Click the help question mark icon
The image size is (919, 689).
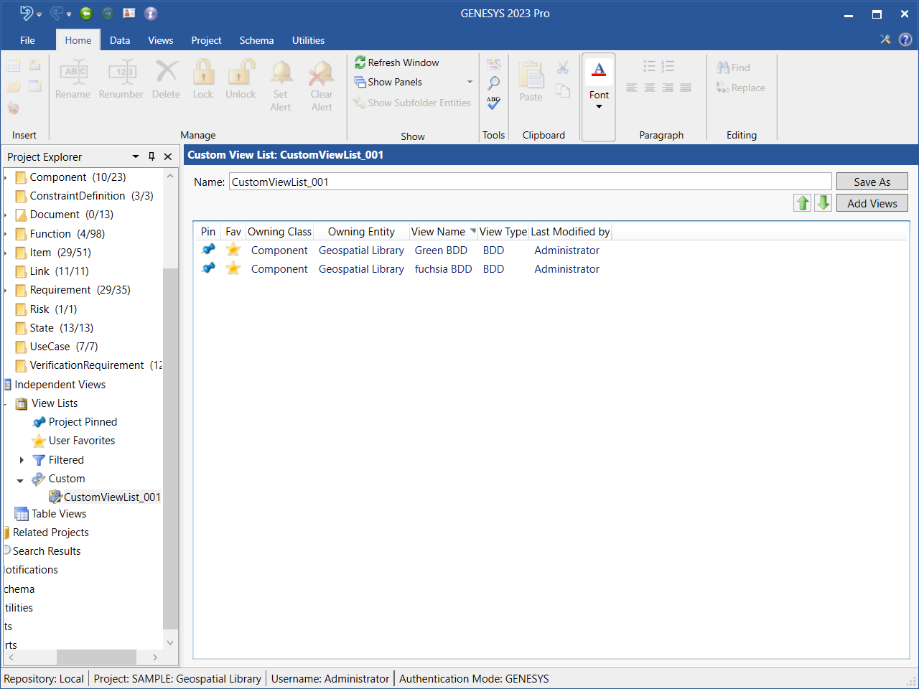905,39
